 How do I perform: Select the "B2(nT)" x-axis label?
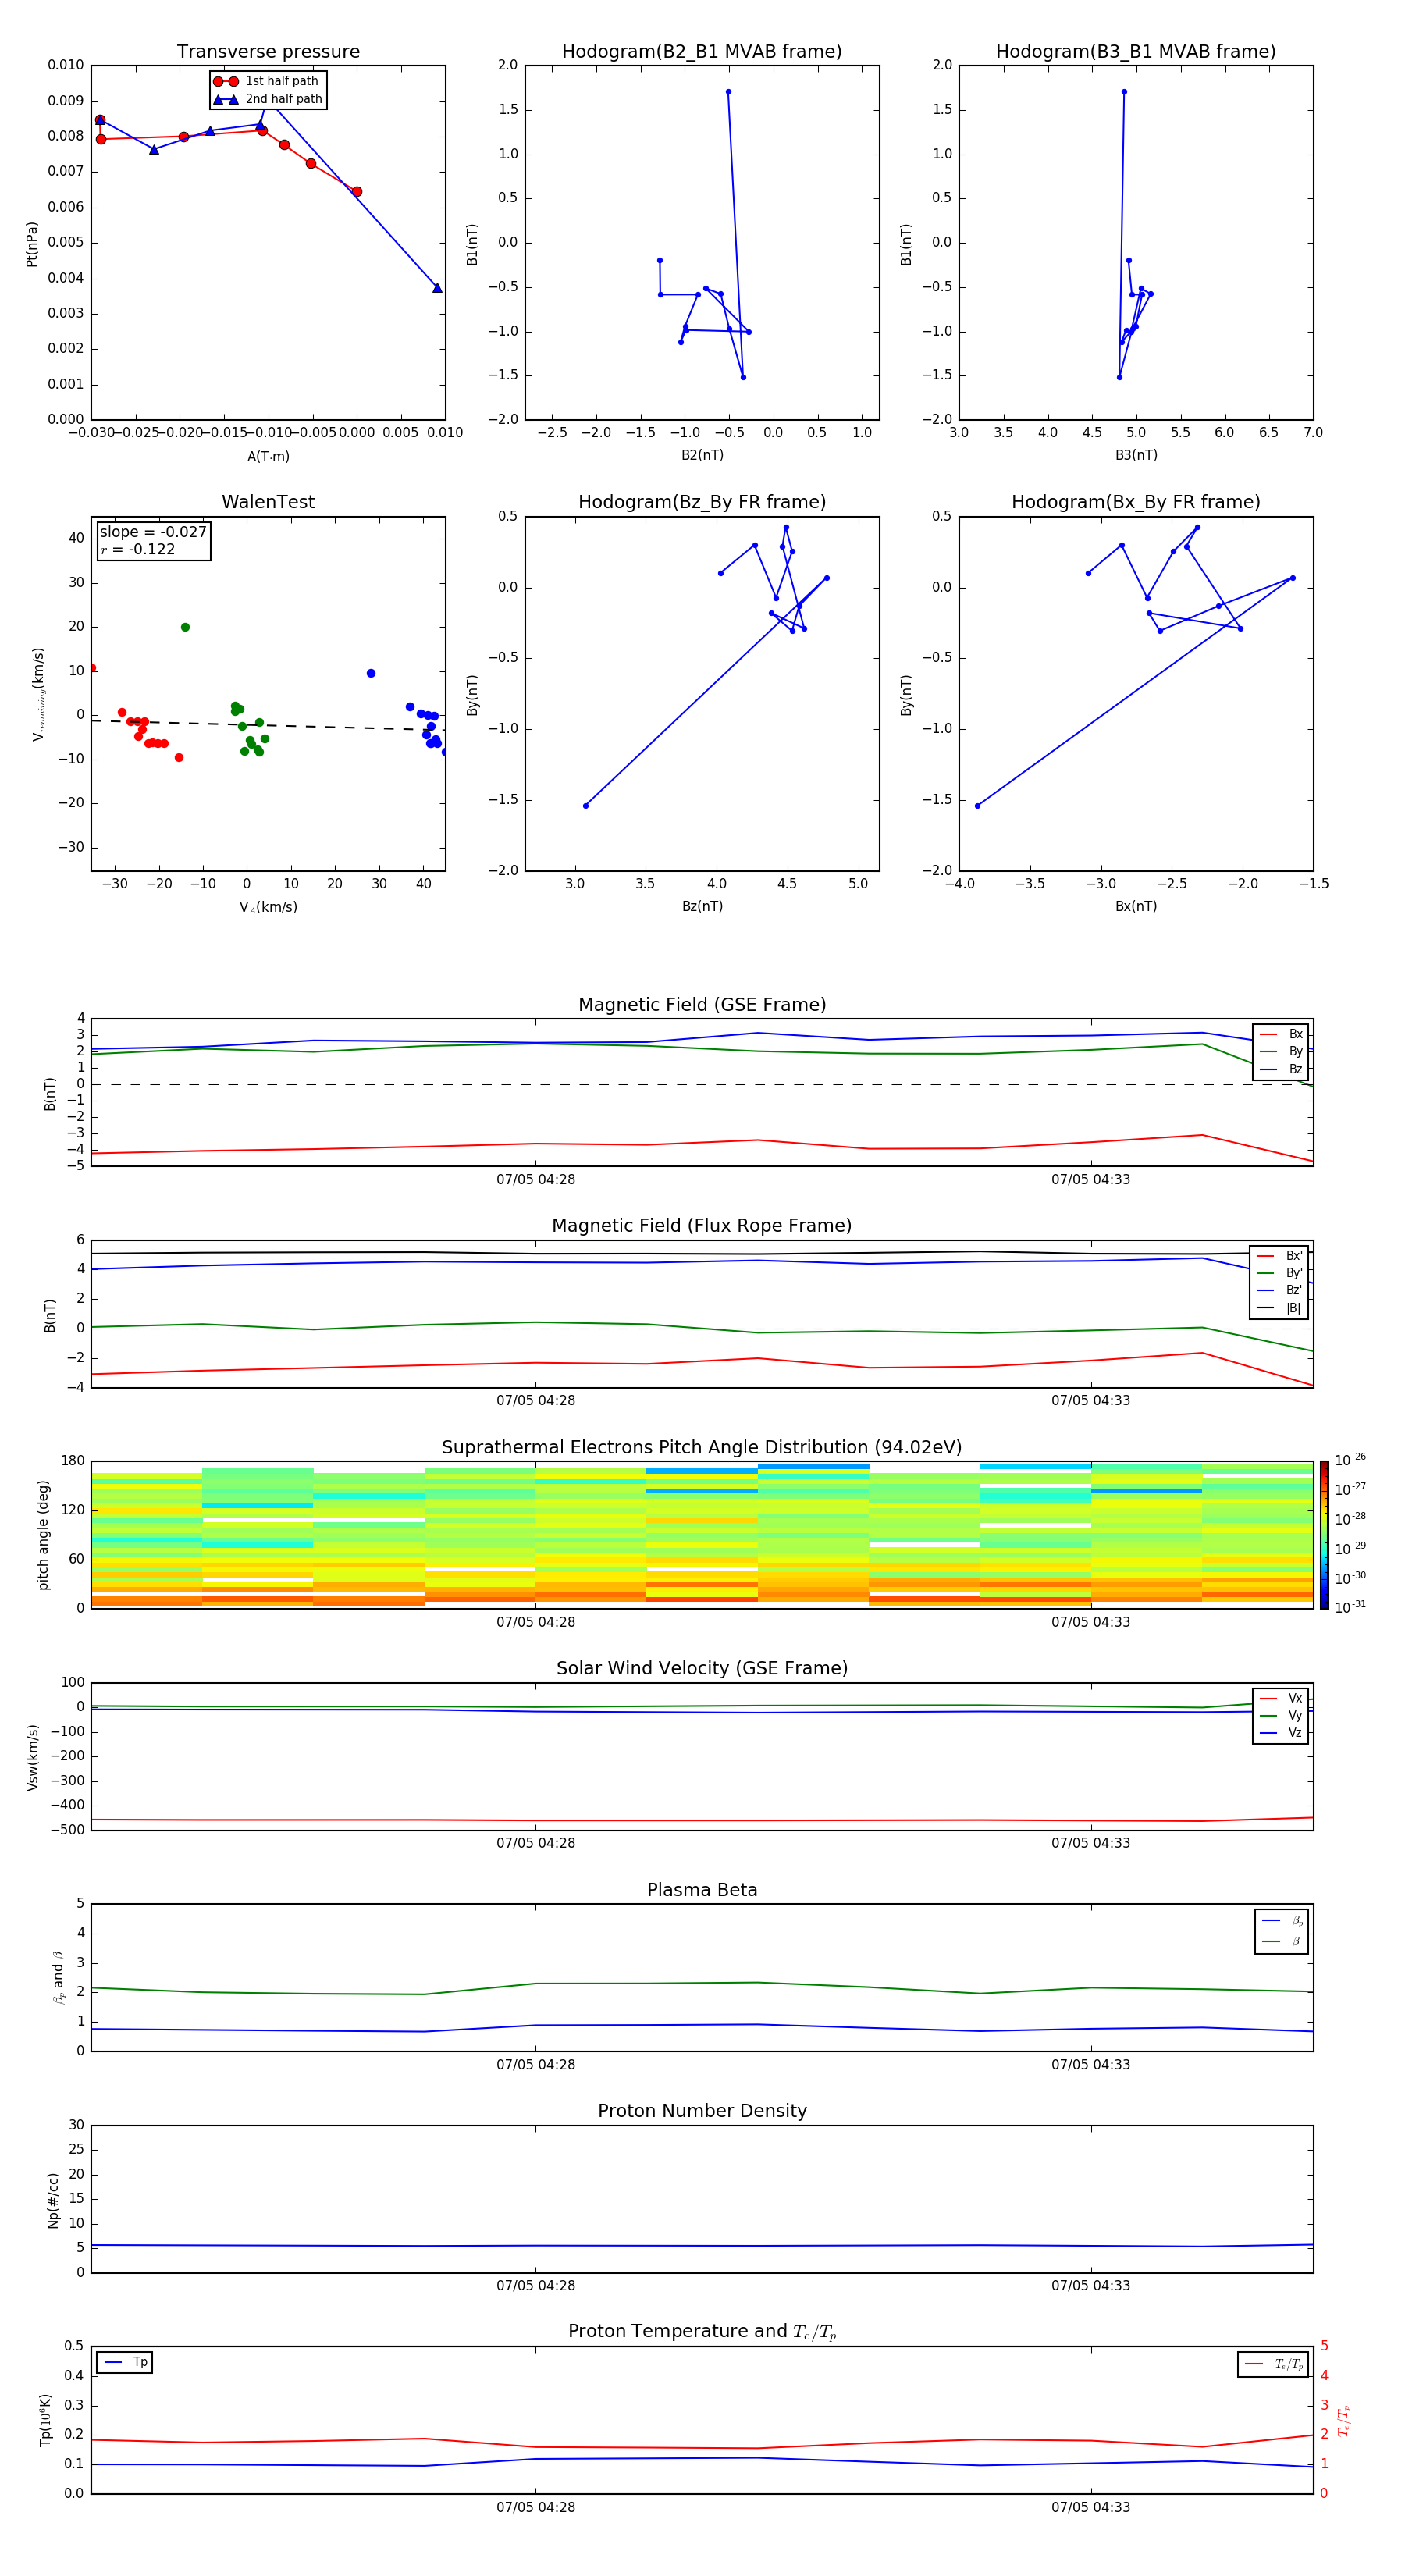coord(702,455)
